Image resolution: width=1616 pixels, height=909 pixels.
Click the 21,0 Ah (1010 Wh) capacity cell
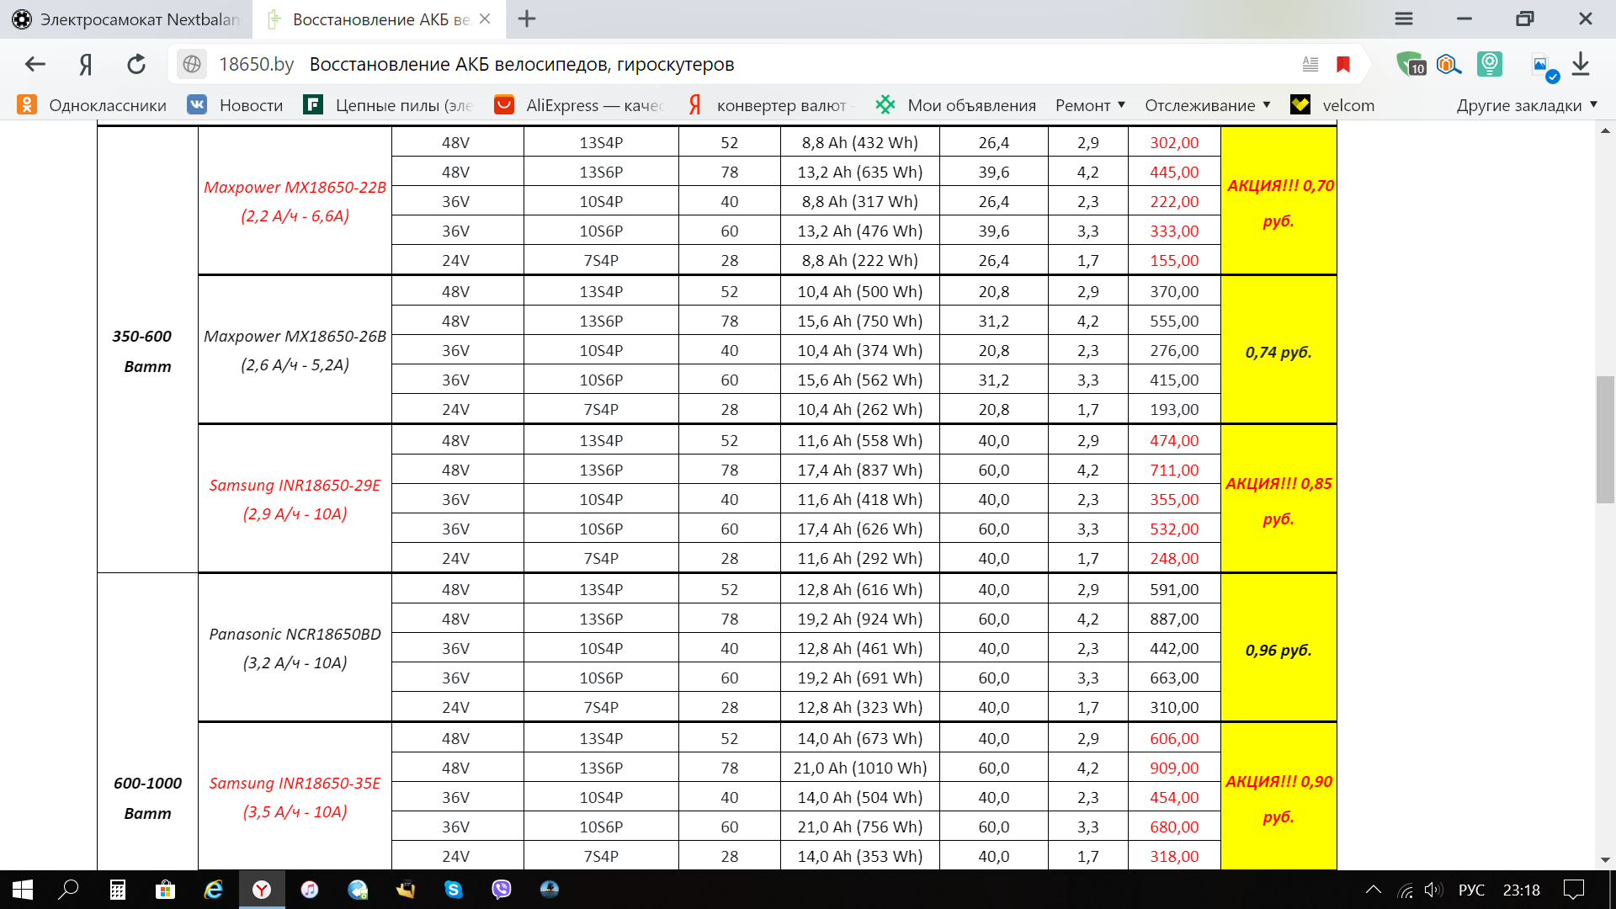tap(859, 768)
